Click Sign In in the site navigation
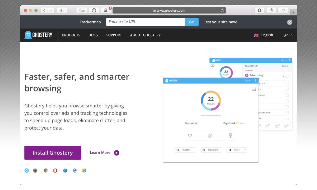Image resolution: width=317 pixels, height=190 pixels. [287, 35]
